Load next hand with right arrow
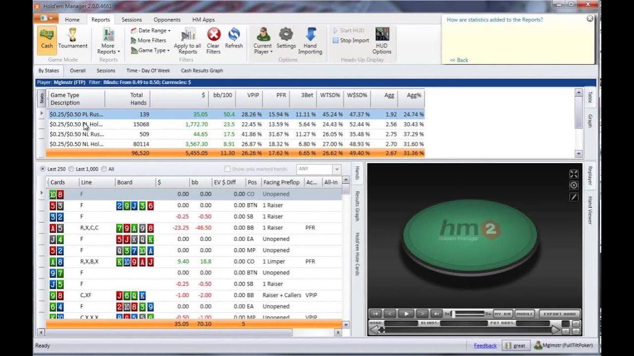Viewport: 634px width, 356px height. pyautogui.click(x=555, y=330)
